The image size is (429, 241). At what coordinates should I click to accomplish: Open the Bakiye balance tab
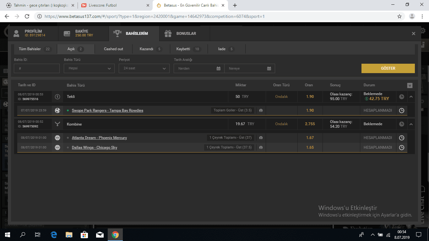click(x=83, y=33)
